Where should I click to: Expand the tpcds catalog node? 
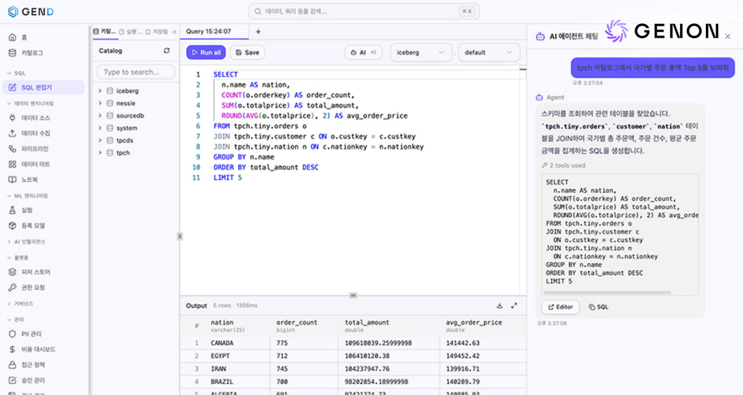(100, 140)
